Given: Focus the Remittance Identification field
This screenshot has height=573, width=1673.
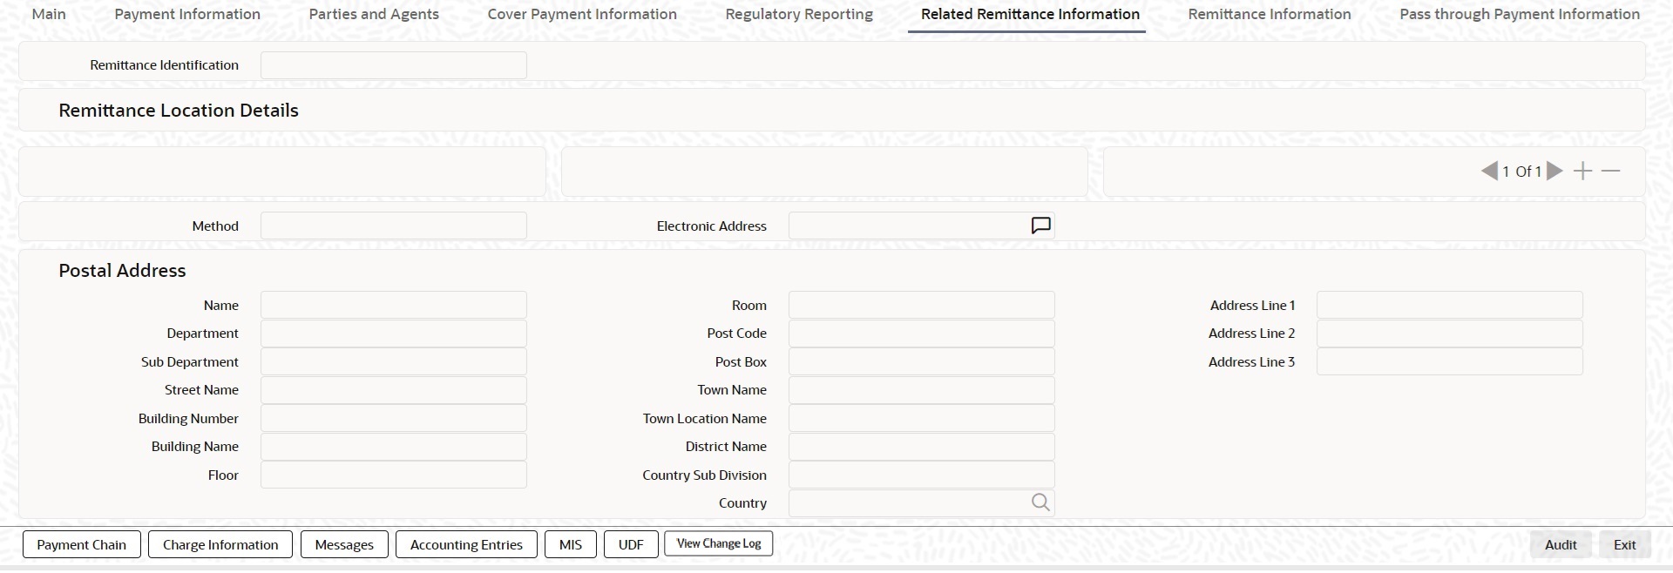Looking at the screenshot, I should tap(394, 65).
